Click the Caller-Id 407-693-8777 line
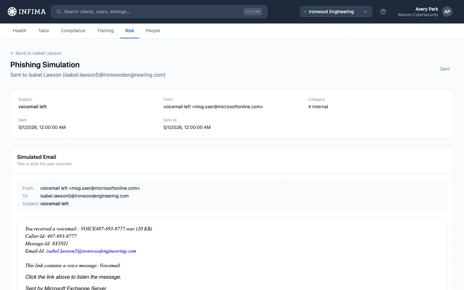This screenshot has width=464, height=290. (51, 236)
